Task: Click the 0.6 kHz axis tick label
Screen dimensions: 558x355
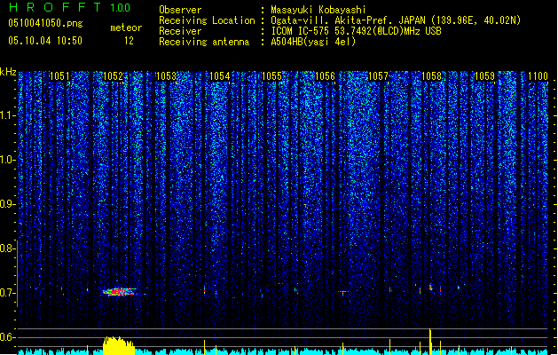Action: (x=7, y=337)
